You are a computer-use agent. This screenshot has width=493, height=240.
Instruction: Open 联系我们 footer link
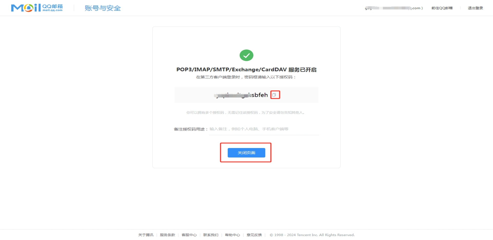coord(211,235)
